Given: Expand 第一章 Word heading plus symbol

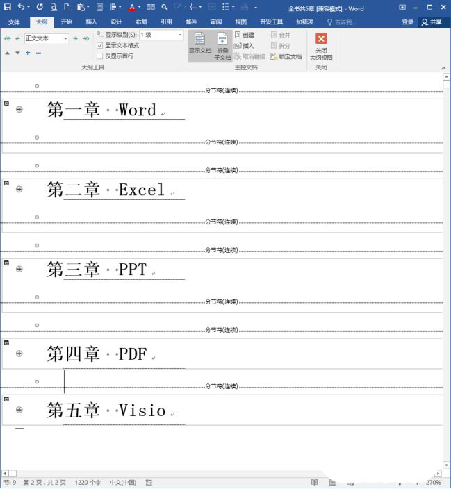Looking at the screenshot, I should click(19, 110).
